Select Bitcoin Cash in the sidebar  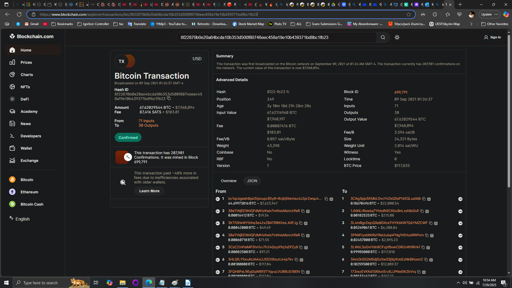(32, 204)
